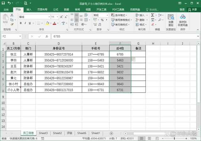Toggle italic formatting
Screen dimensions: 201x141
point(25,23)
